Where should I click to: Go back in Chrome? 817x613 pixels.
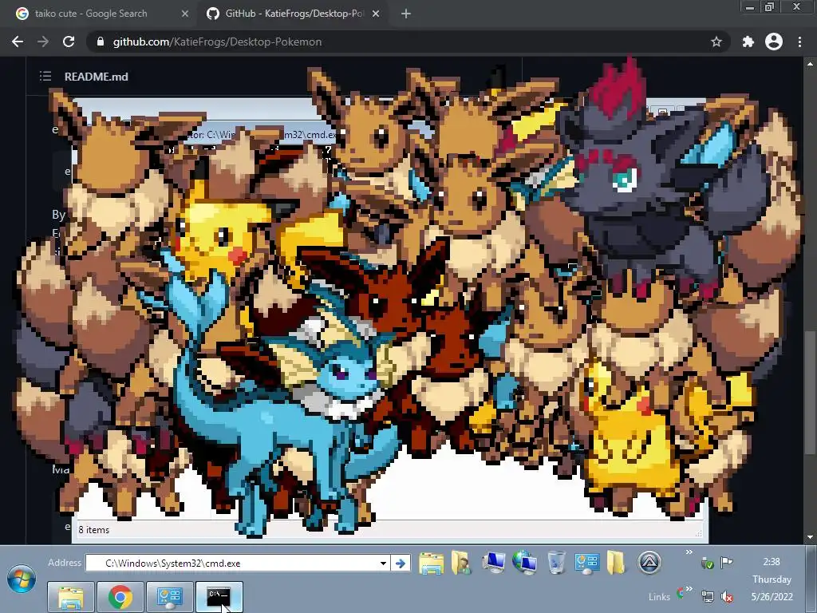point(18,42)
